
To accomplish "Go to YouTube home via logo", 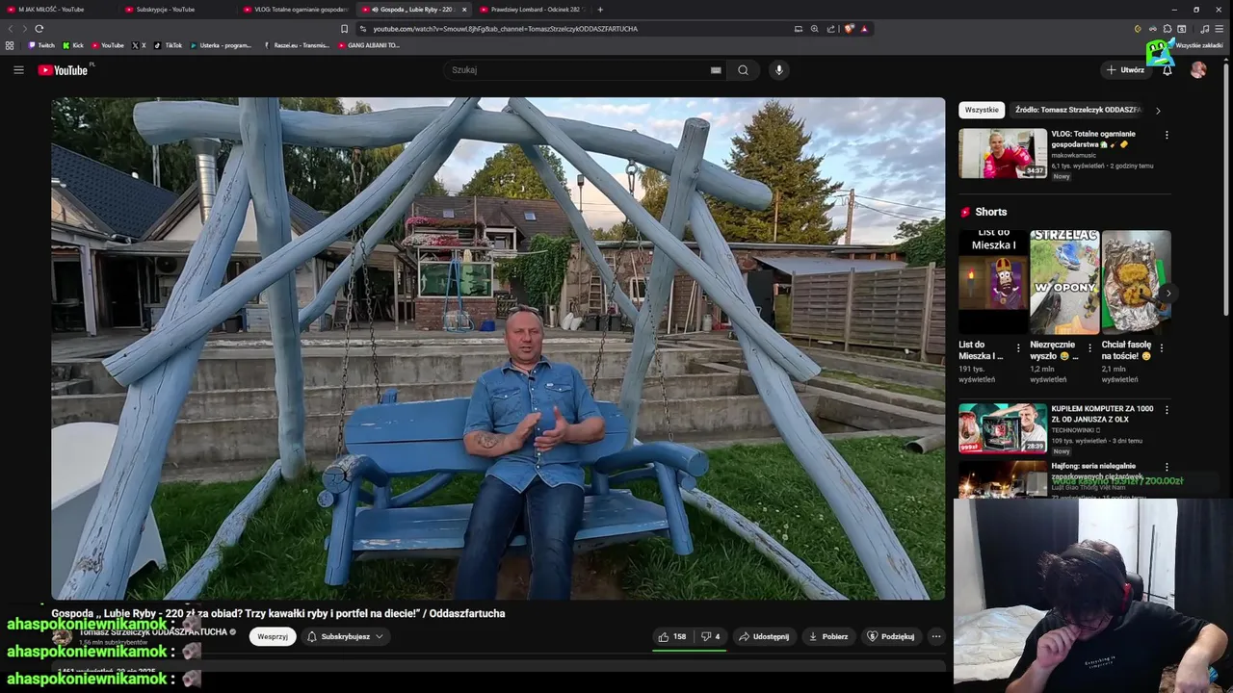I will [x=63, y=69].
